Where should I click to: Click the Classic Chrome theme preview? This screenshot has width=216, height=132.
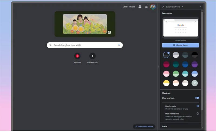point(181,28)
